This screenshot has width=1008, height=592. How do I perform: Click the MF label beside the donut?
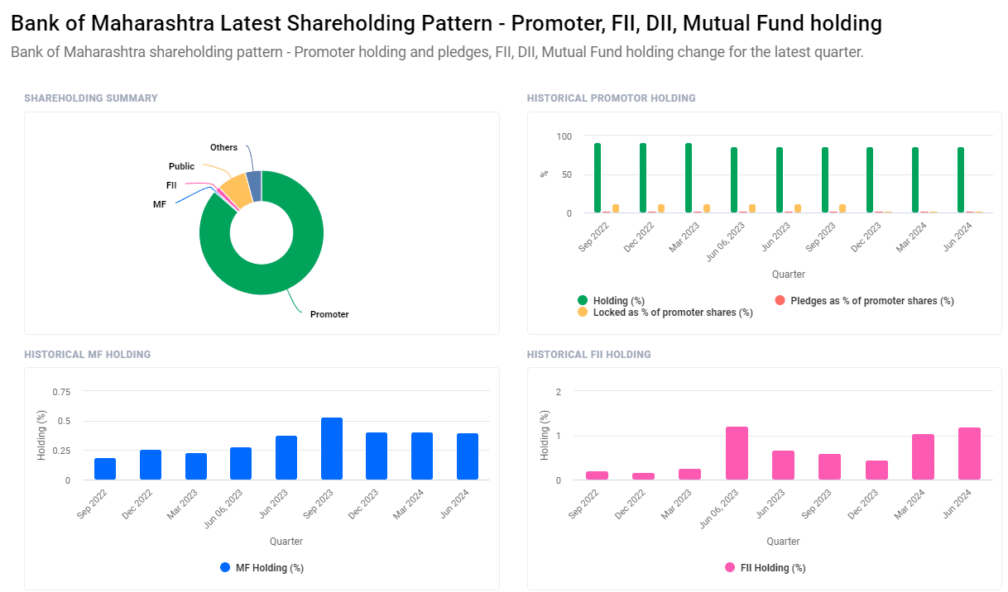[x=159, y=203]
